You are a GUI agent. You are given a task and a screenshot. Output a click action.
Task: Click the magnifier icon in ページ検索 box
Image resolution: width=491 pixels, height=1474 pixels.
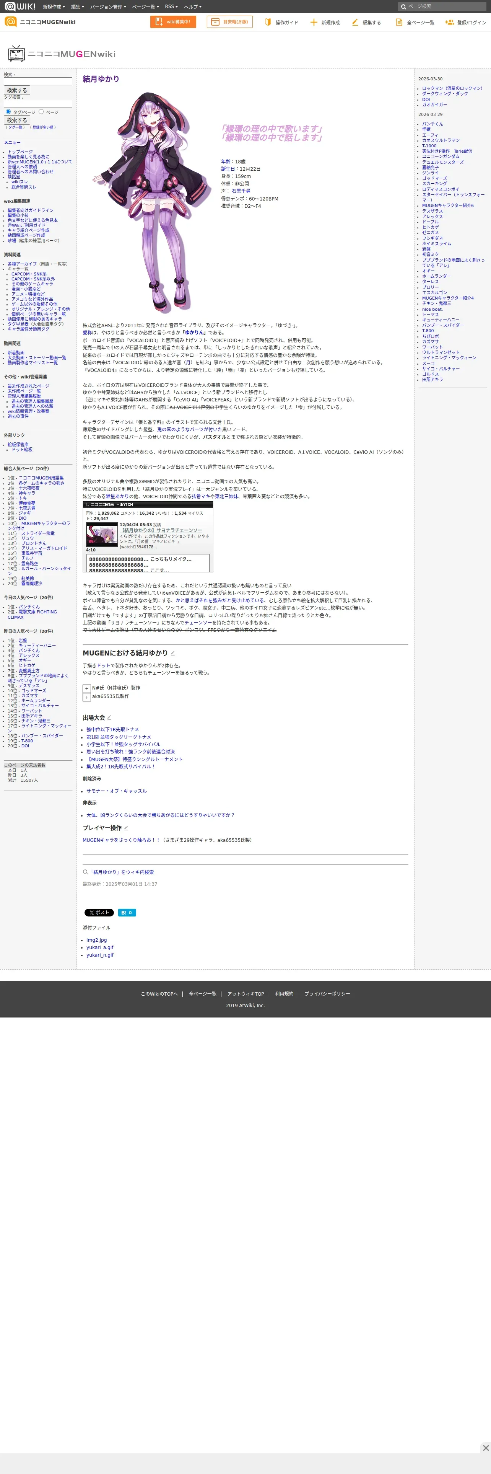click(x=403, y=6)
